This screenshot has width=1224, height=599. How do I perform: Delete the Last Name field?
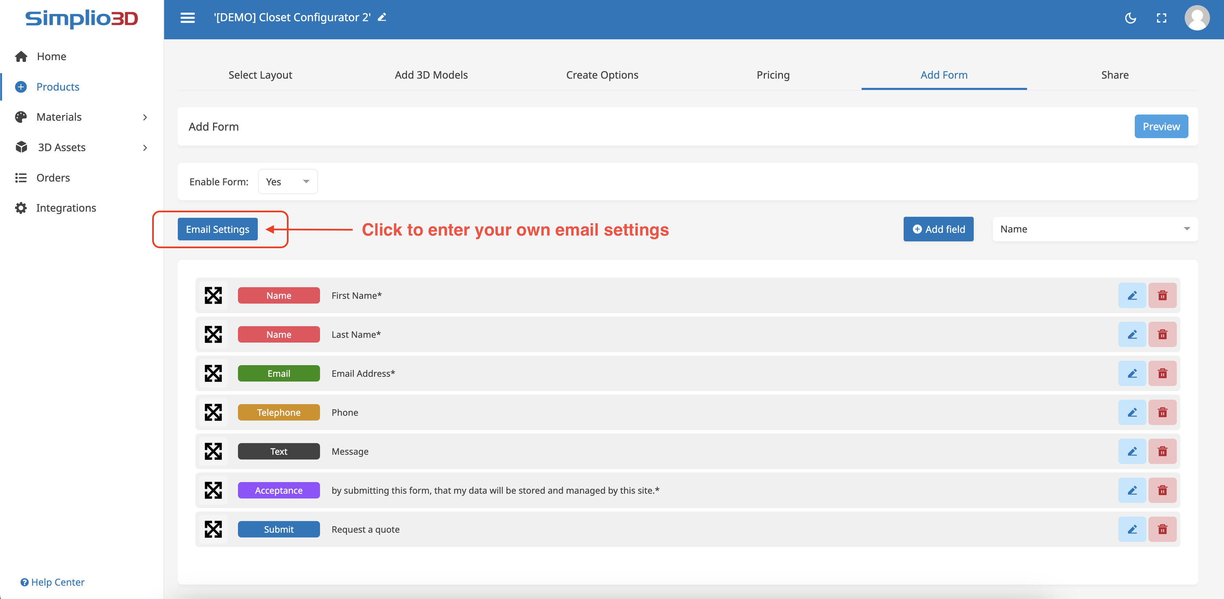coord(1162,334)
